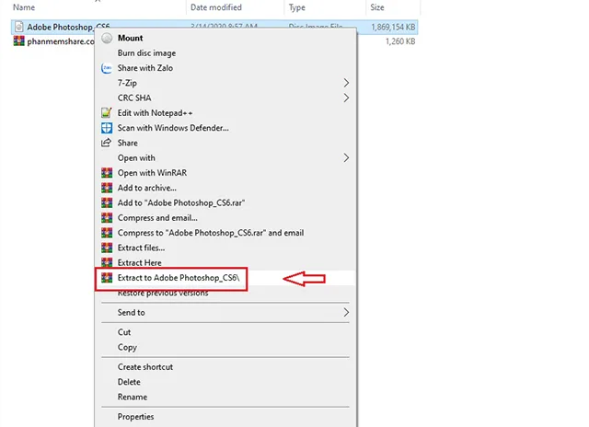Click WinRAR icon beside Extract to Adobe Photoshop_CS6
Image resolution: width=589 pixels, height=427 pixels.
107,278
